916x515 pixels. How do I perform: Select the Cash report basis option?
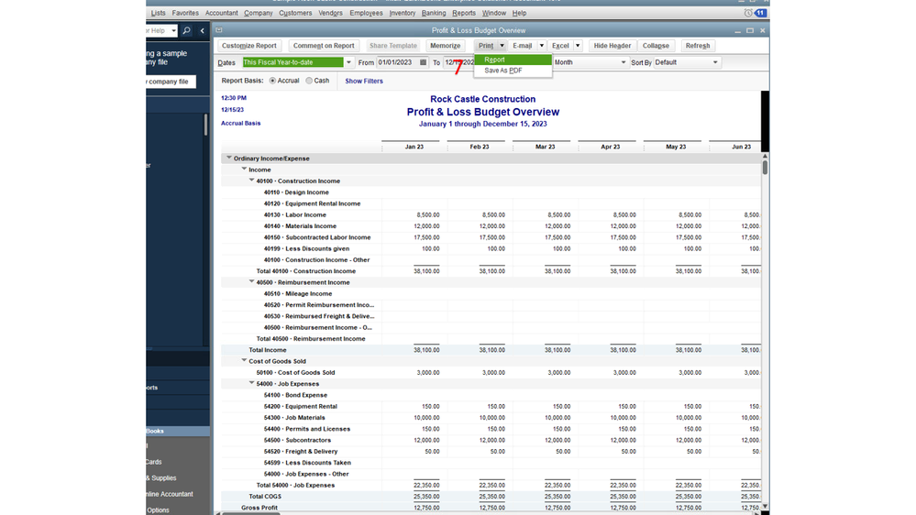[309, 81]
